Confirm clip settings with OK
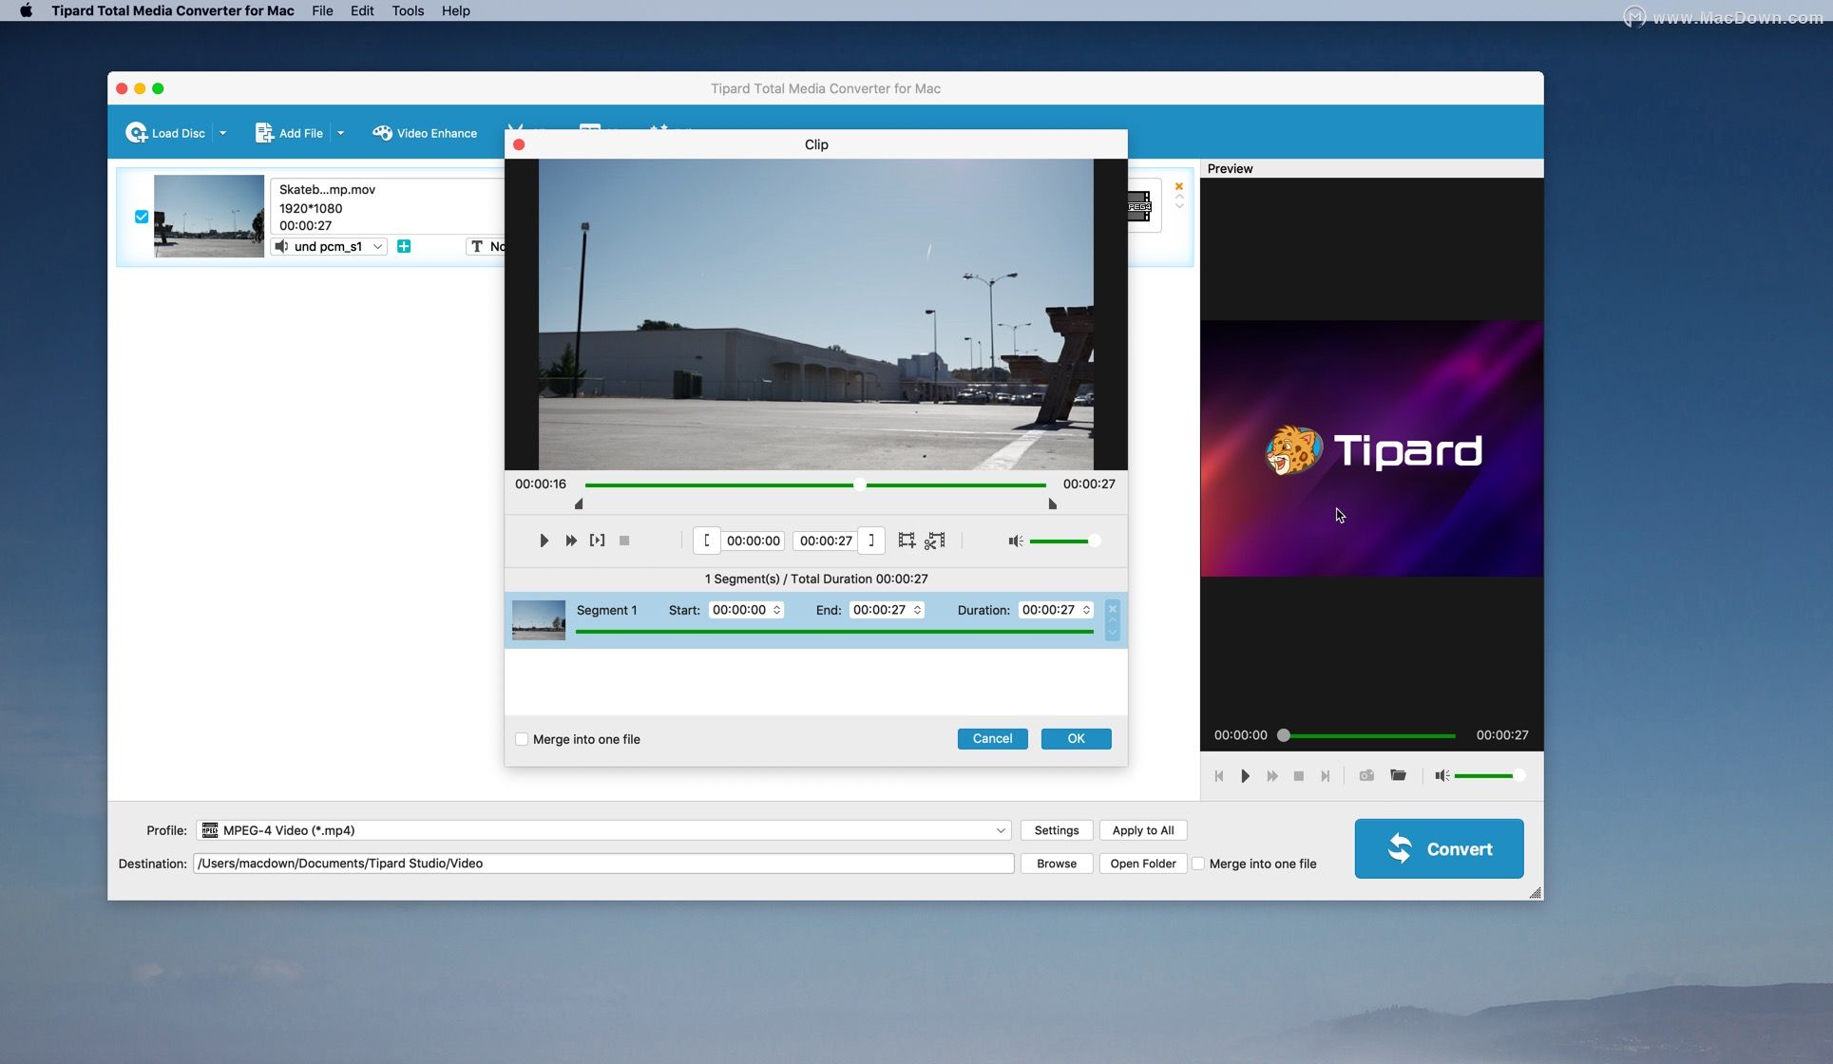 pos(1076,738)
